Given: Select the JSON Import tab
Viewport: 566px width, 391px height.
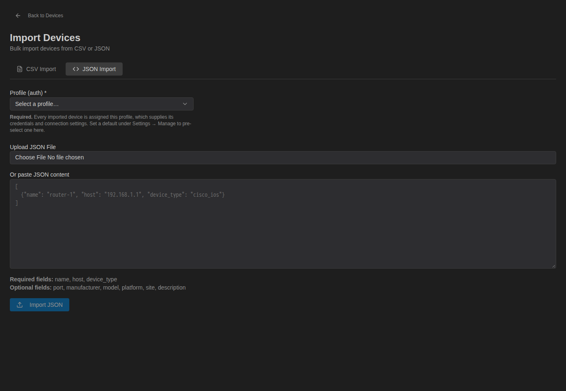Looking at the screenshot, I should coord(94,69).
